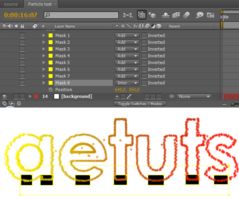Click Mask 7 yellow color swatch
The height and width of the screenshot is (199, 239).
pos(51,76)
